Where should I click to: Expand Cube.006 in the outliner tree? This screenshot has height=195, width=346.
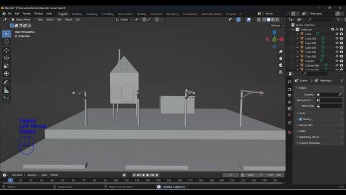(297, 52)
